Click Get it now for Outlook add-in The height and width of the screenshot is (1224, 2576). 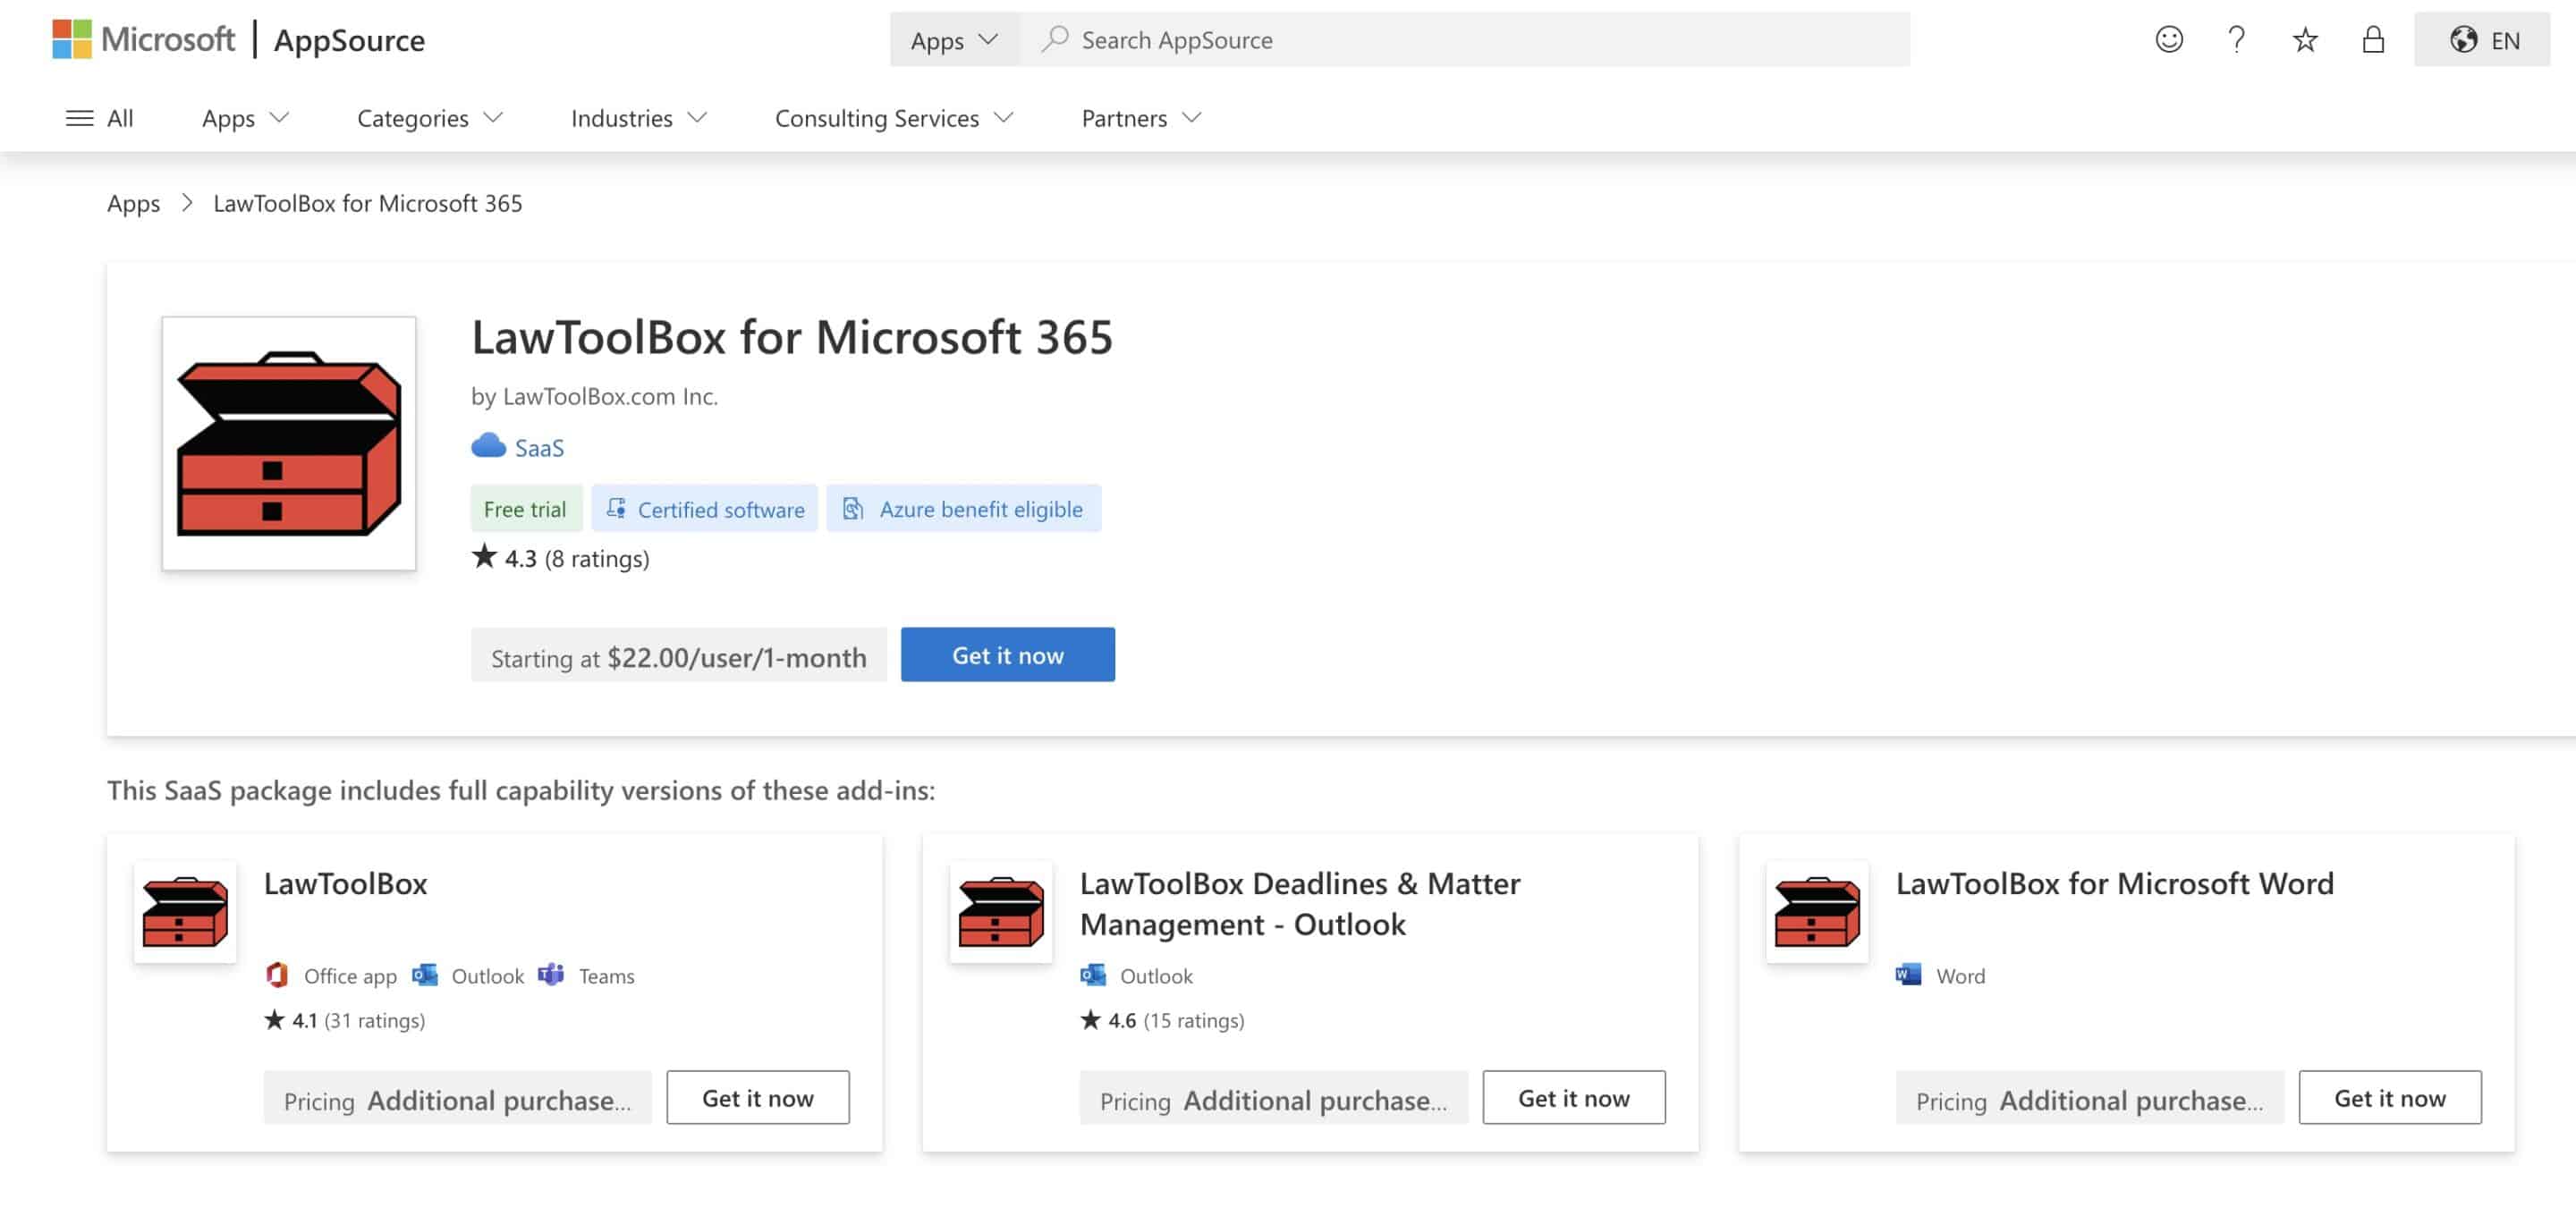point(1573,1098)
